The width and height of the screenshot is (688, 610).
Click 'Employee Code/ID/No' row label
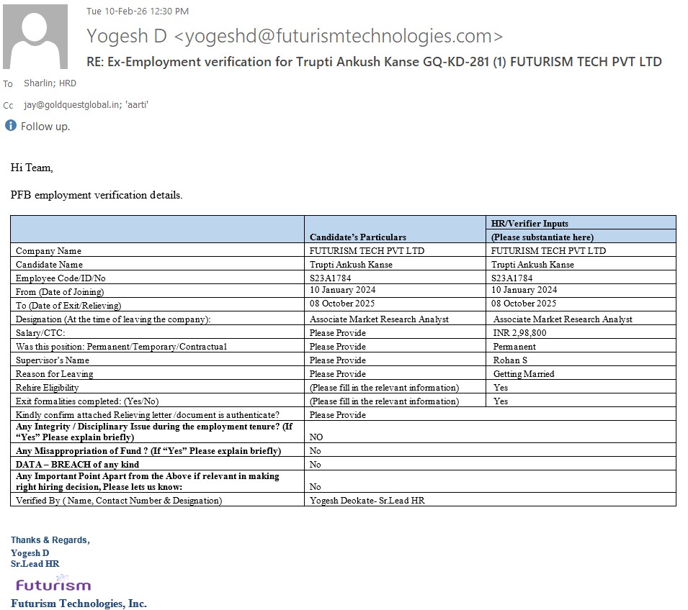(x=61, y=278)
